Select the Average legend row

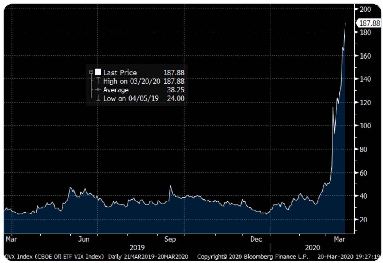[x=116, y=90]
